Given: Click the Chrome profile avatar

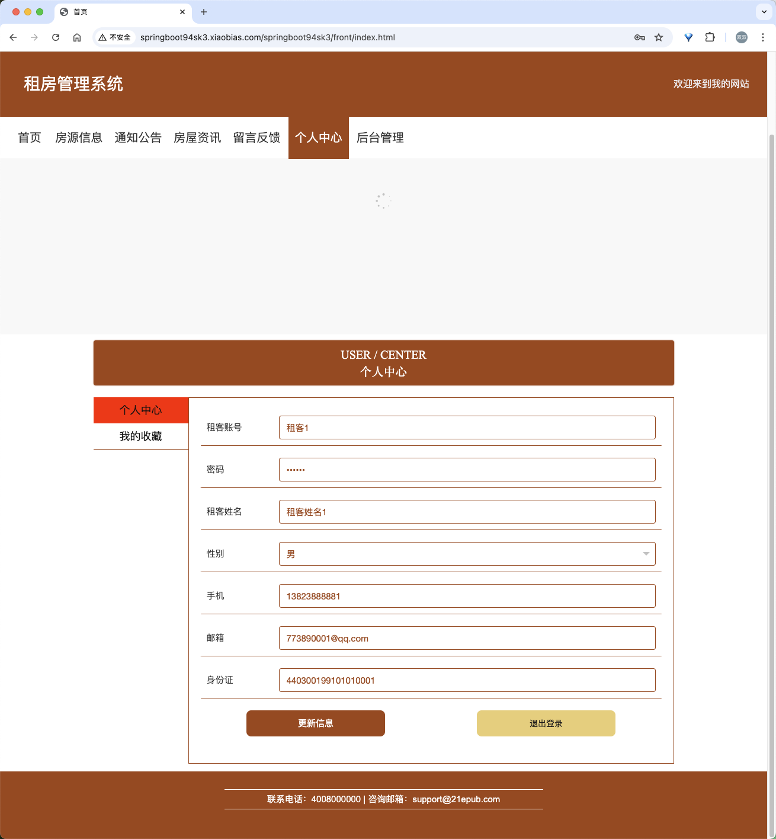Looking at the screenshot, I should point(742,37).
